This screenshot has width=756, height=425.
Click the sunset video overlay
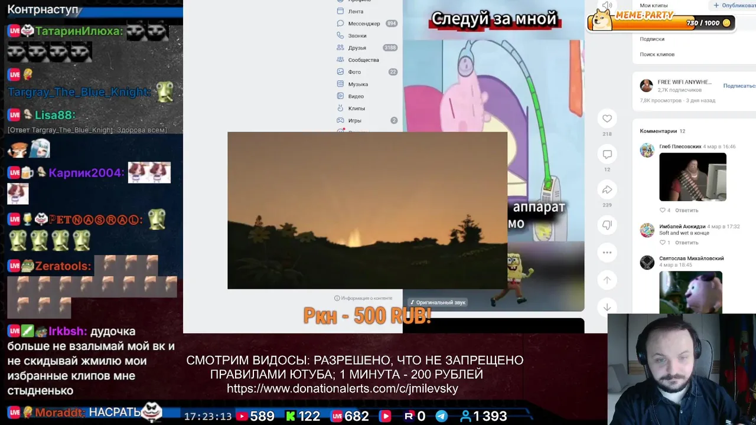[x=367, y=210]
